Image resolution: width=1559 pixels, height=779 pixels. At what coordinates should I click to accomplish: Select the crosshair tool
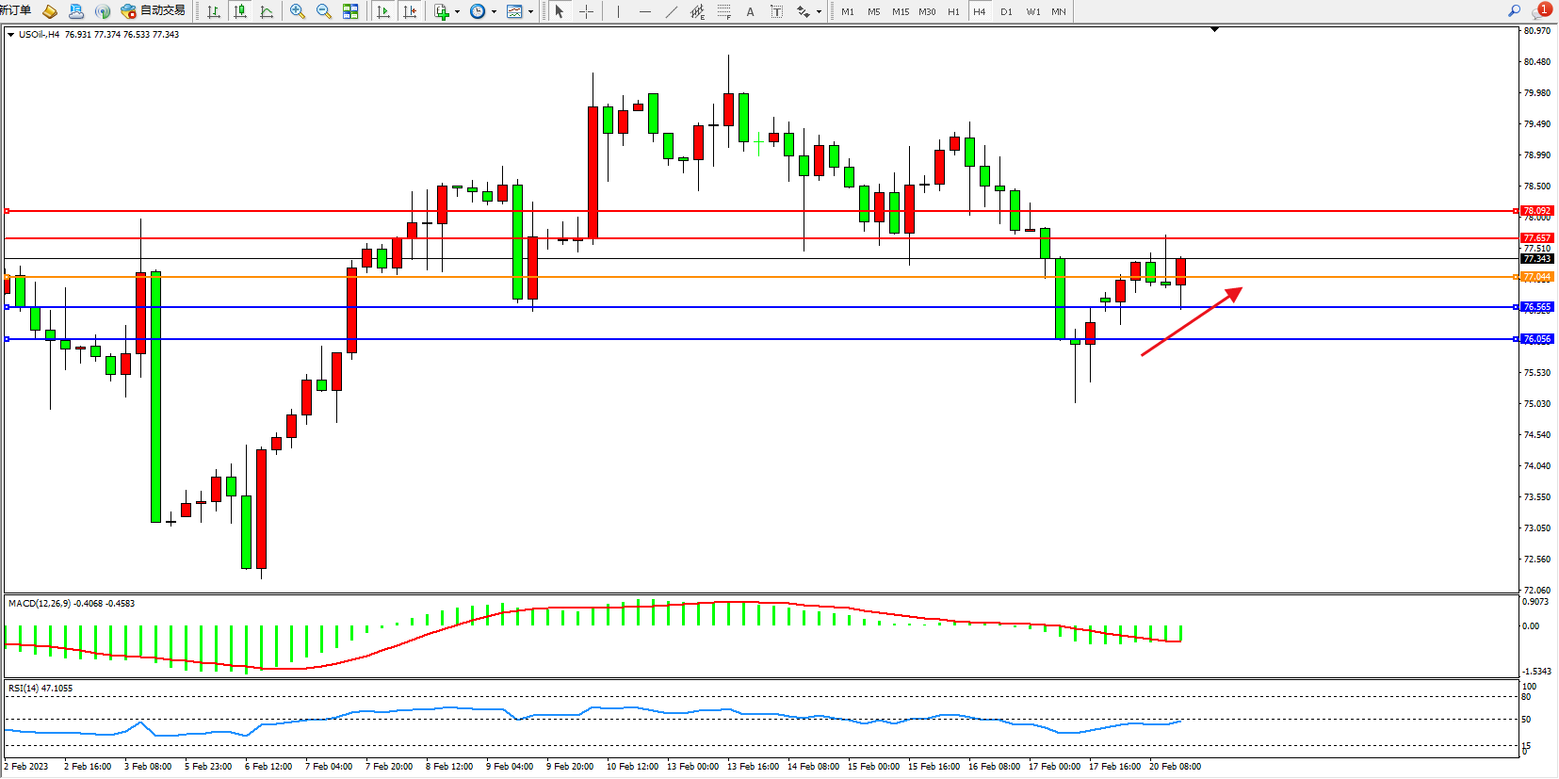coord(586,11)
